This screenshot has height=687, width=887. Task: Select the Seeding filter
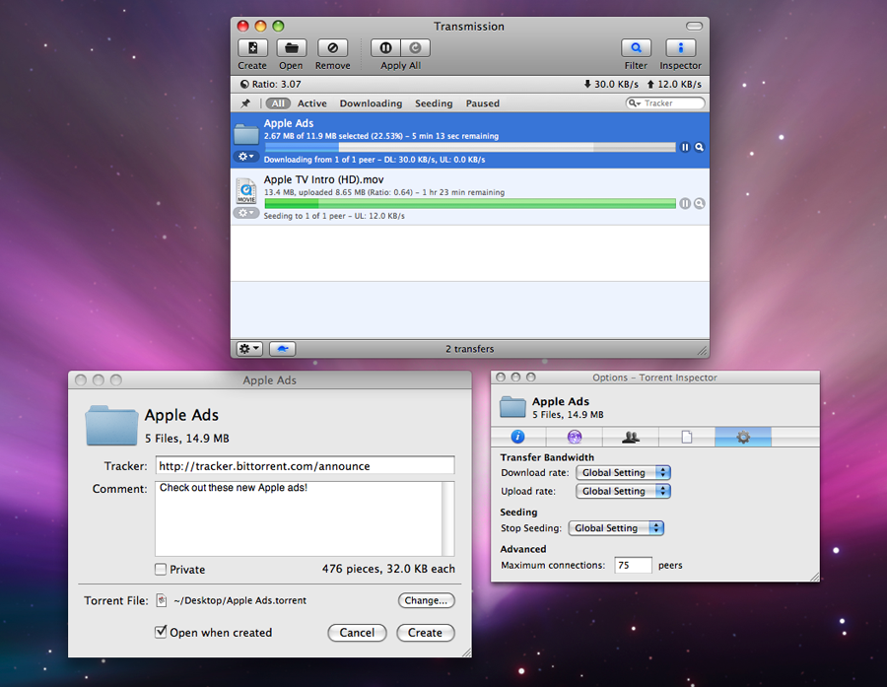click(434, 103)
